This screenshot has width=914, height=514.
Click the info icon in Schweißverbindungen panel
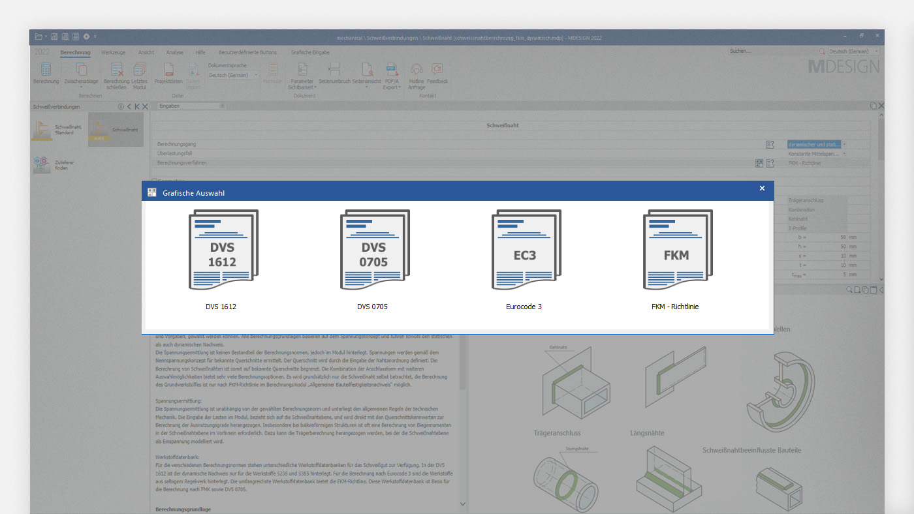[x=121, y=106]
